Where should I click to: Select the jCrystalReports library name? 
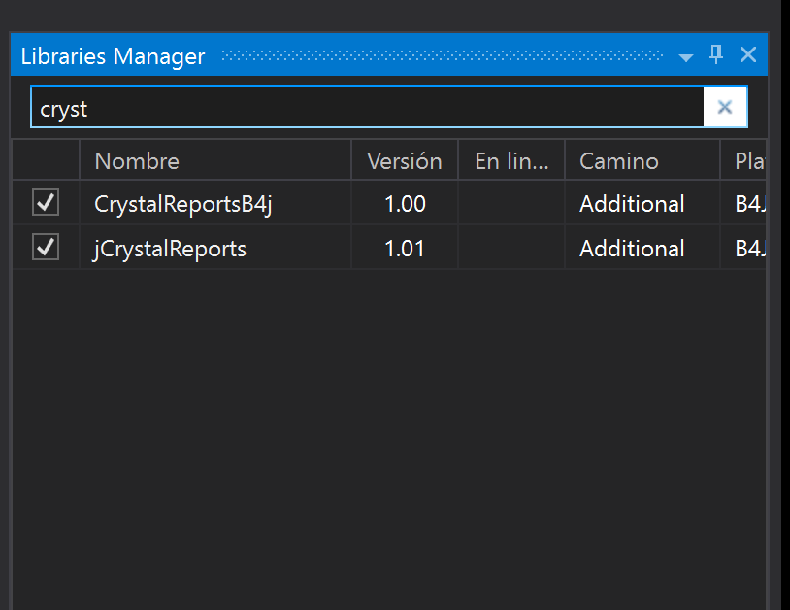(x=170, y=249)
